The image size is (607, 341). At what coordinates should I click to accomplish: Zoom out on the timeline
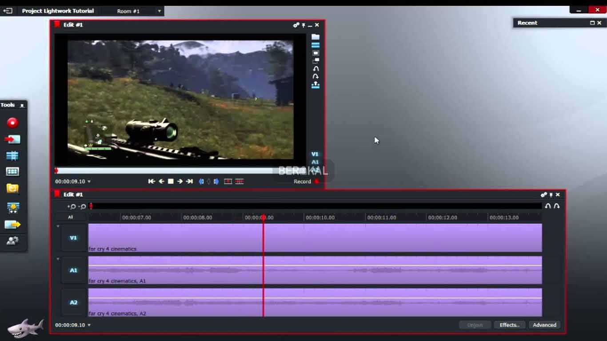(x=82, y=206)
